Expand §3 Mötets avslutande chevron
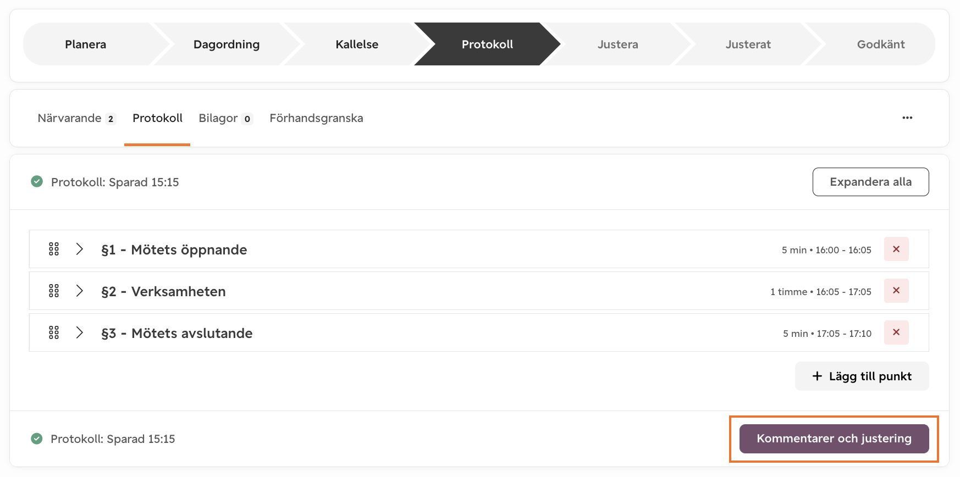The height and width of the screenshot is (477, 960). (80, 332)
